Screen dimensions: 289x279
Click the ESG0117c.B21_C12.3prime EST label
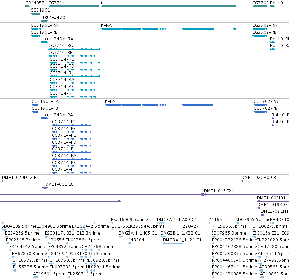tap(72, 233)
